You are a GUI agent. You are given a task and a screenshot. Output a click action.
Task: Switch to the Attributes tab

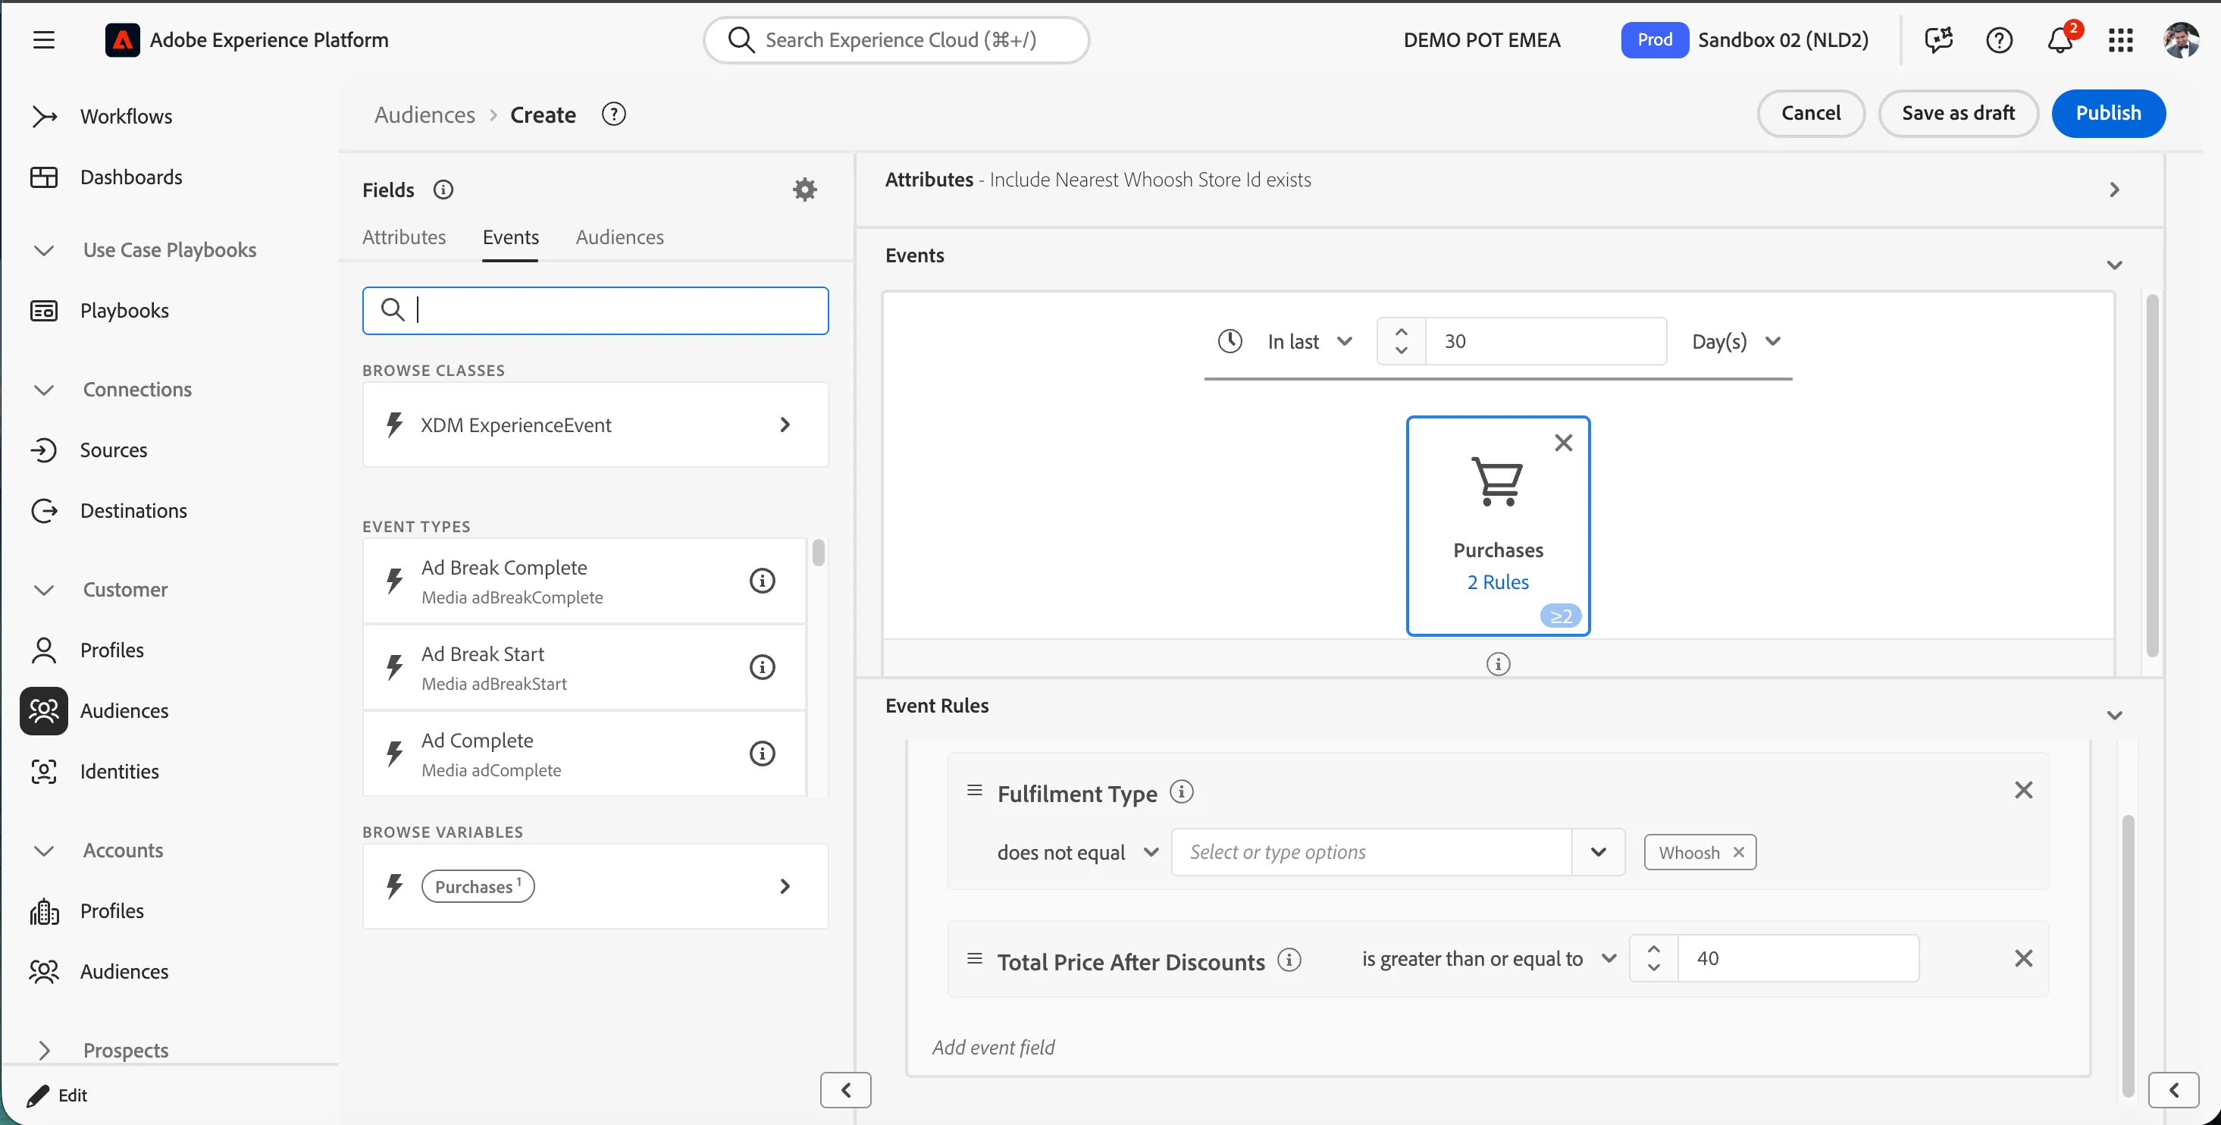[403, 237]
